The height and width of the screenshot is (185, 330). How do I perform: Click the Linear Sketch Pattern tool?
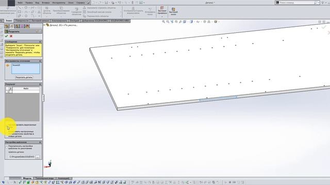point(97,12)
